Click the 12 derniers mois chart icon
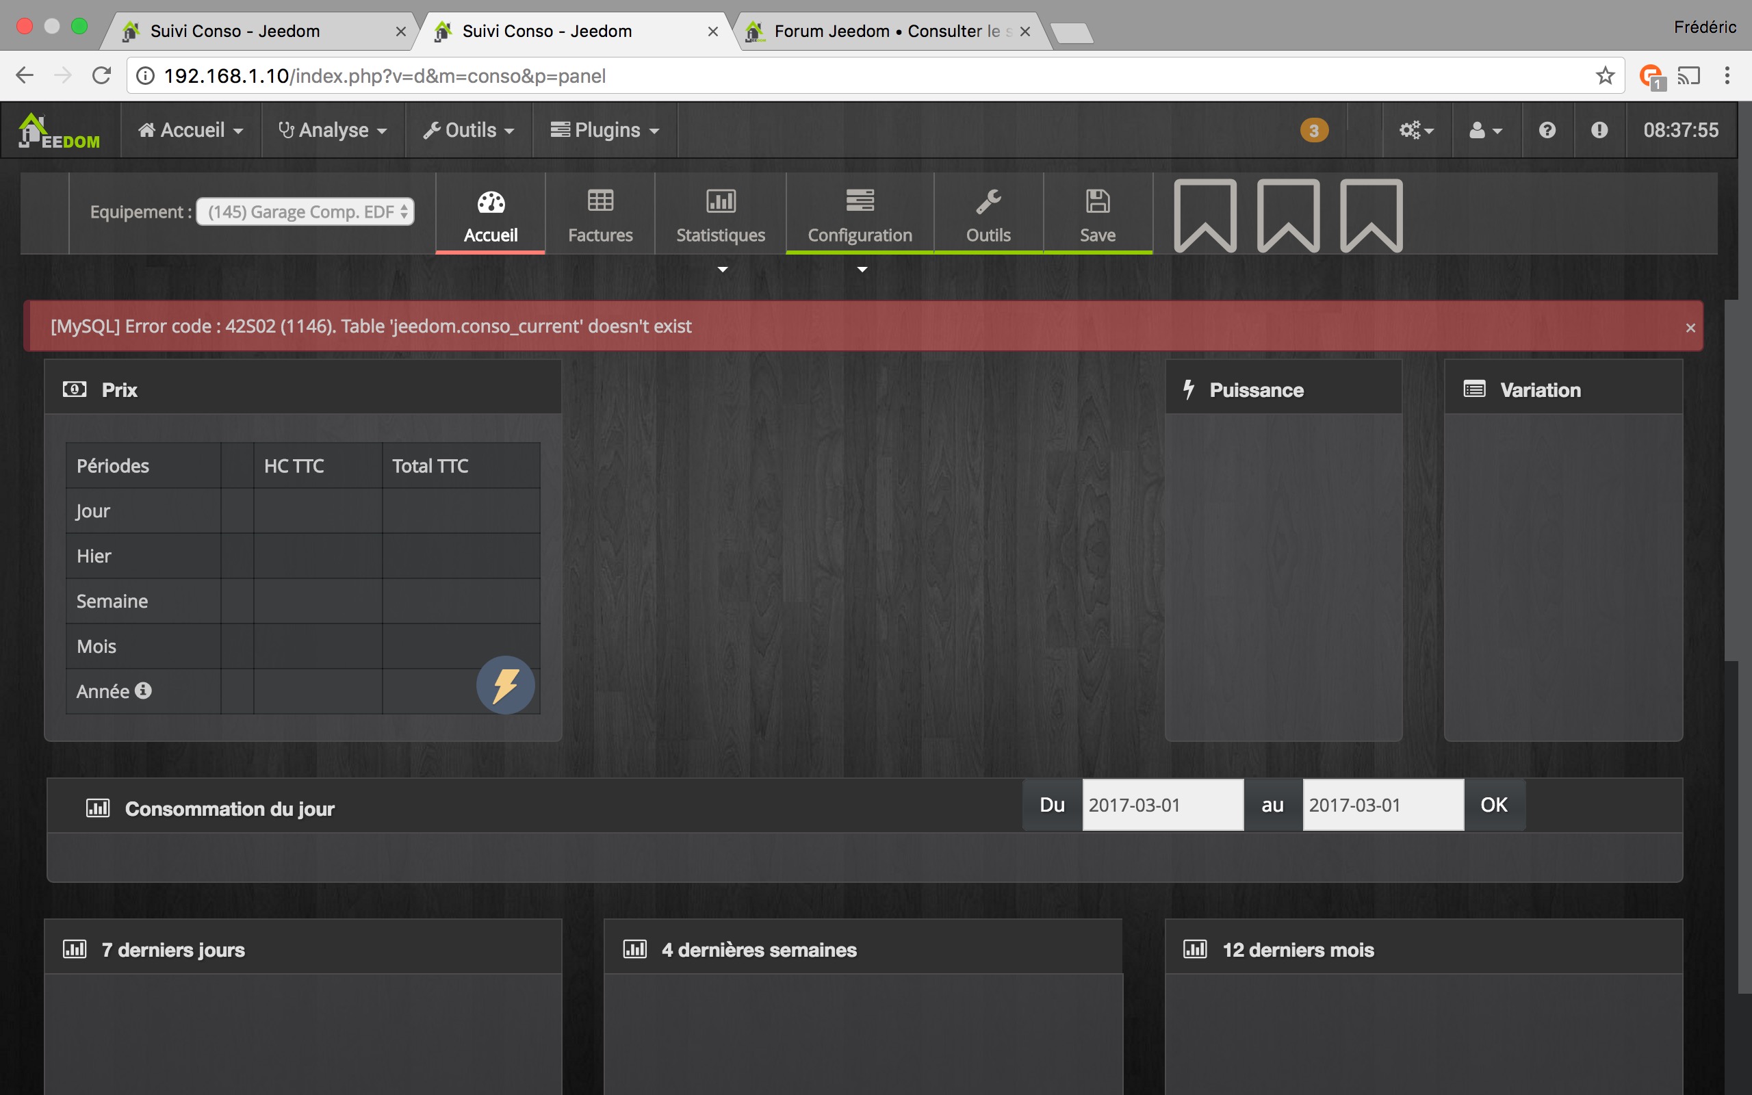Screen dimensions: 1752x1095 (x=1196, y=949)
